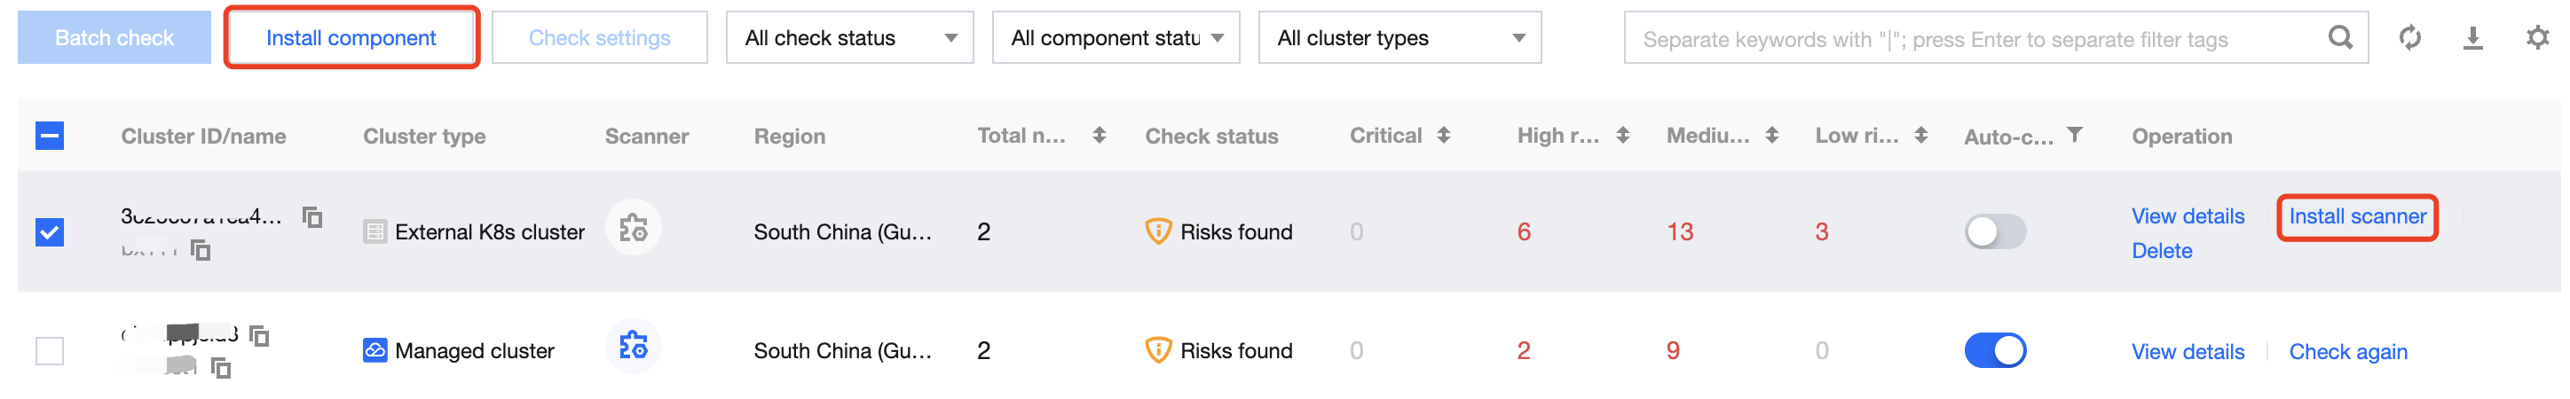Open the All cluster types dropdown
Viewport: 2570px width, 399px height.
point(1399,38)
